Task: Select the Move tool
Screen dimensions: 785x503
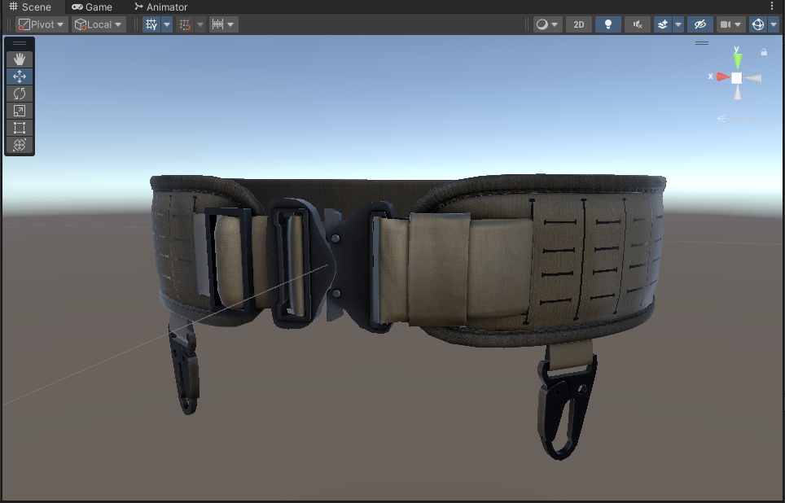Action: pos(19,76)
